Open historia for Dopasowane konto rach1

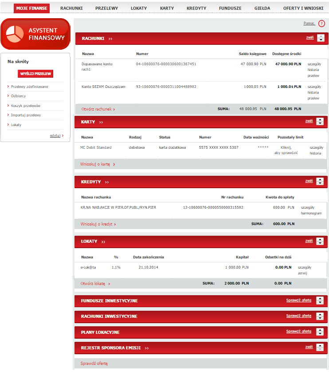click(313, 70)
